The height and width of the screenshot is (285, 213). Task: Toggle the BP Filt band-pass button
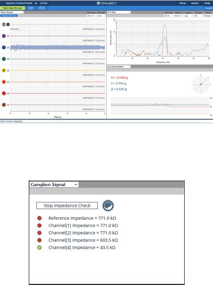[42, 8]
